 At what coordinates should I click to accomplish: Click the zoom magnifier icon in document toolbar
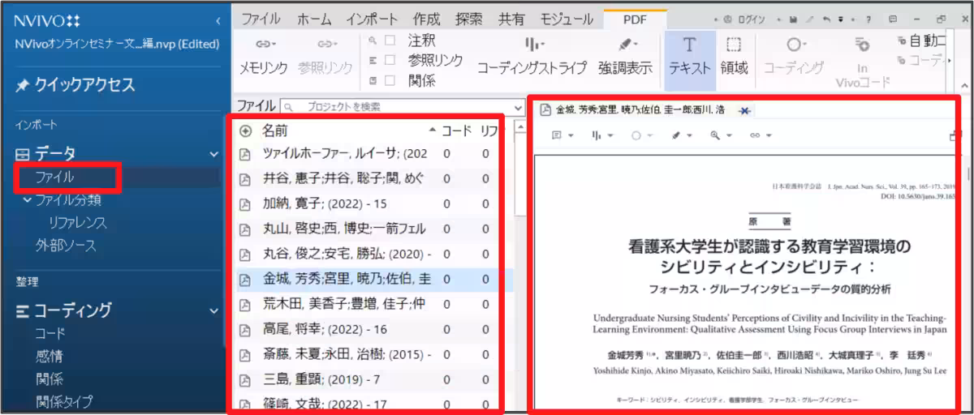pyautogui.click(x=715, y=135)
